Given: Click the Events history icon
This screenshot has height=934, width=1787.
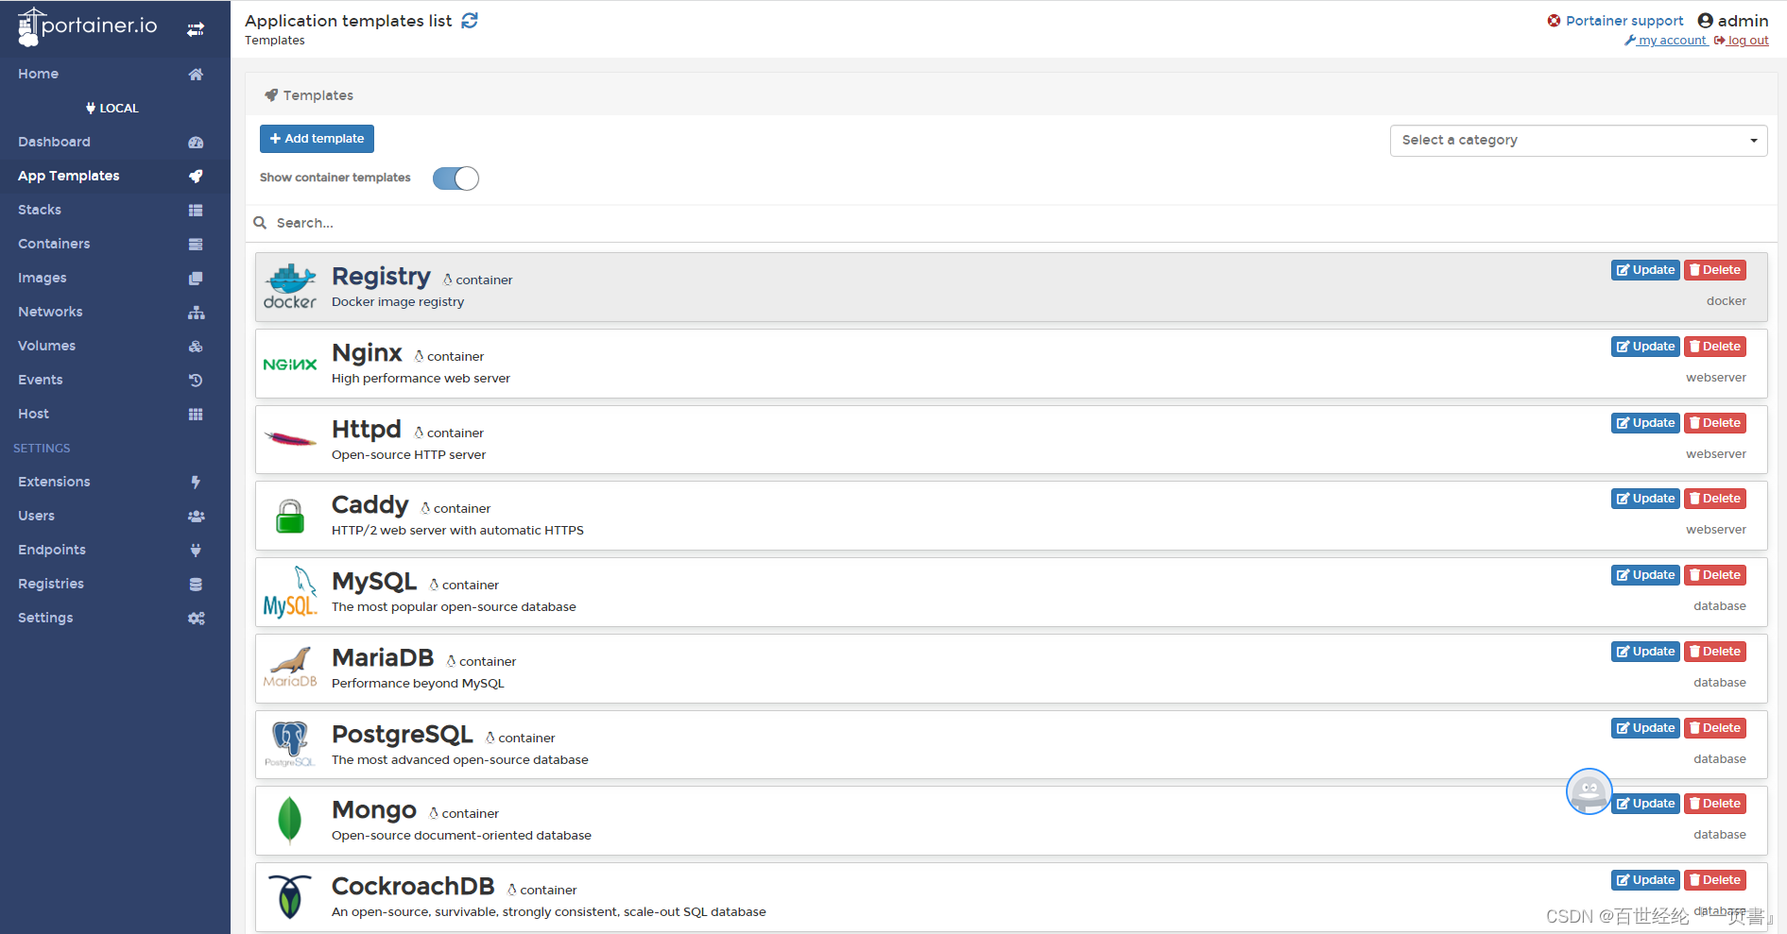Looking at the screenshot, I should (196, 381).
